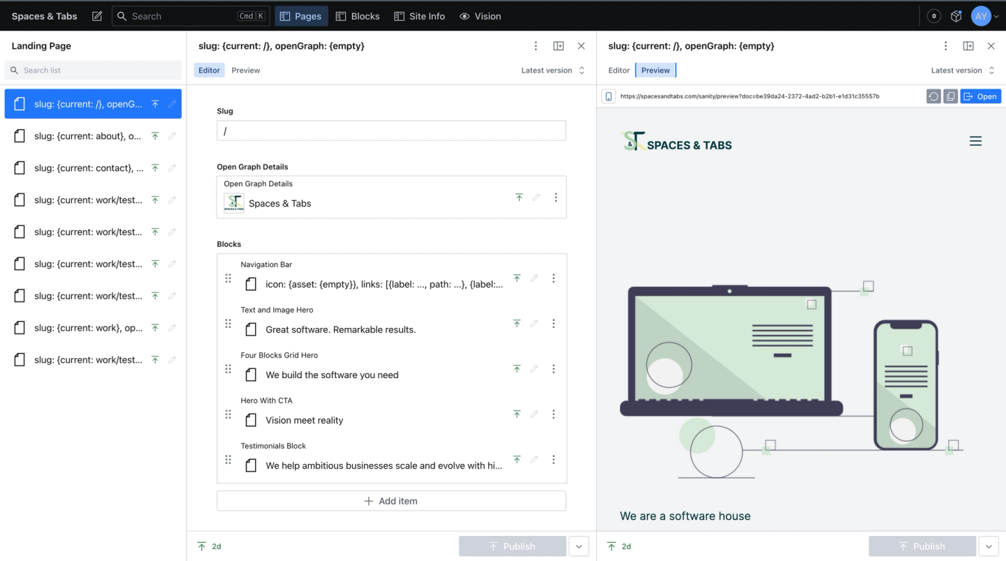Refresh the preview with the reload icon
Viewport: 1006px width, 561px height.
[933, 96]
